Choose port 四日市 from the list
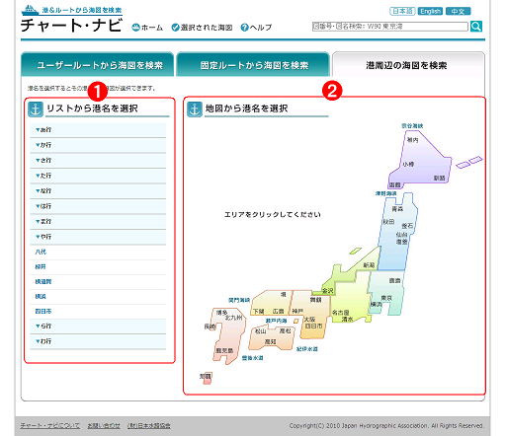506x436 pixels. pos(43,311)
